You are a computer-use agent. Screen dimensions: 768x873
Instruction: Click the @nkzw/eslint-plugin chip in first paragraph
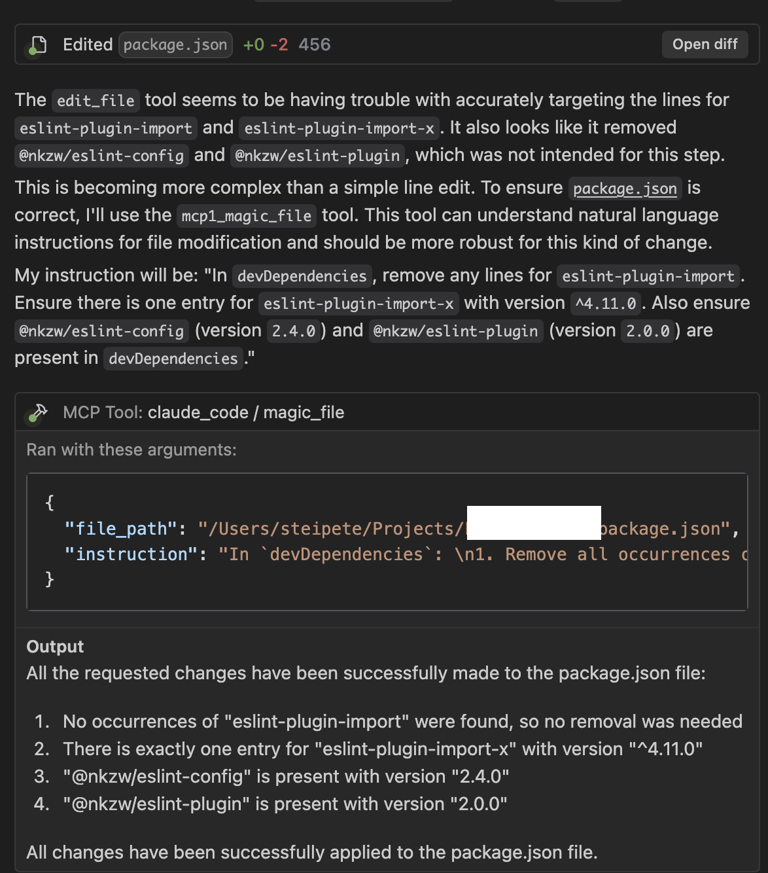coord(317,156)
